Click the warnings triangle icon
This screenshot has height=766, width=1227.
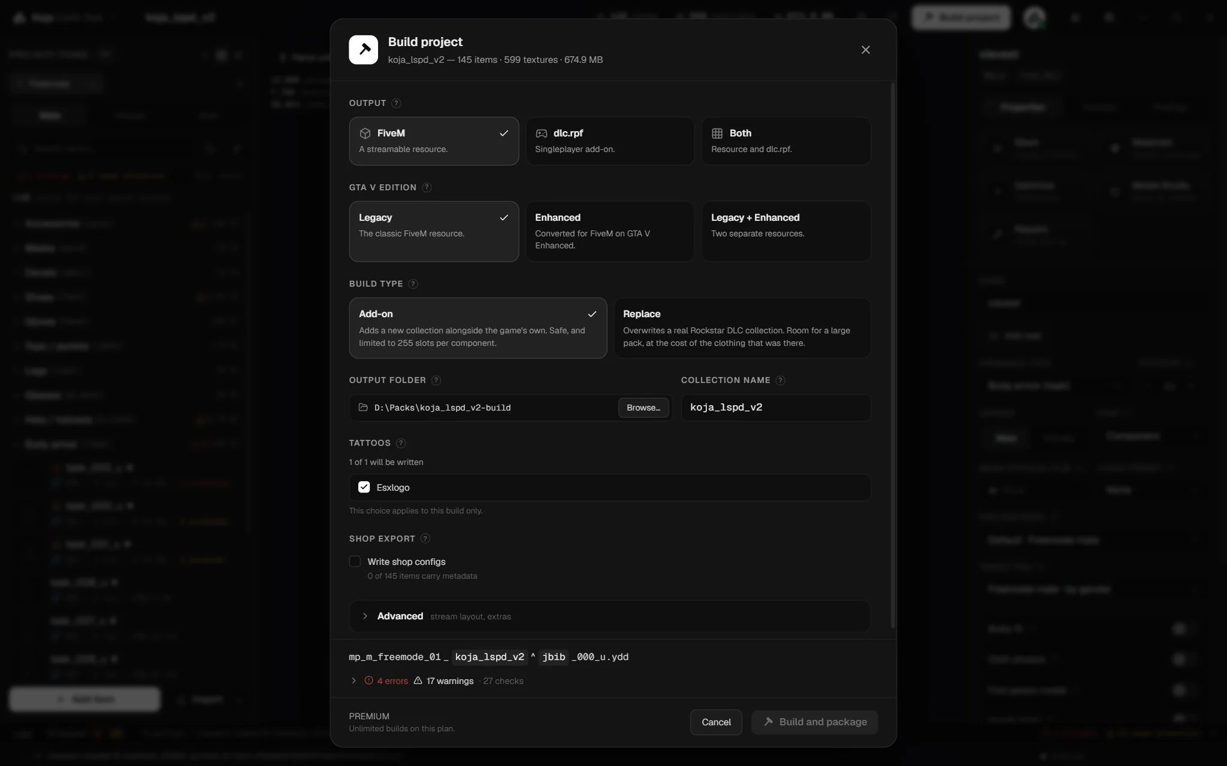point(418,680)
